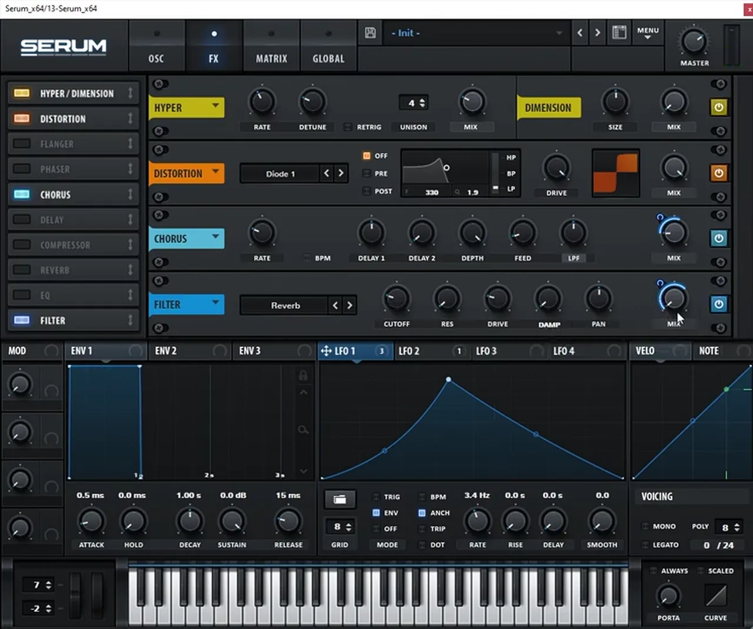Screen dimensions: 753x629
Task: Select next filter type arrow after Reverb
Action: coord(349,305)
